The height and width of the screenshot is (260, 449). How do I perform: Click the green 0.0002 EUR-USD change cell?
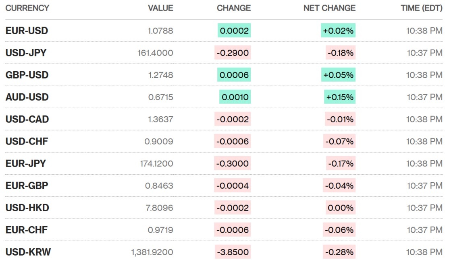[234, 31]
